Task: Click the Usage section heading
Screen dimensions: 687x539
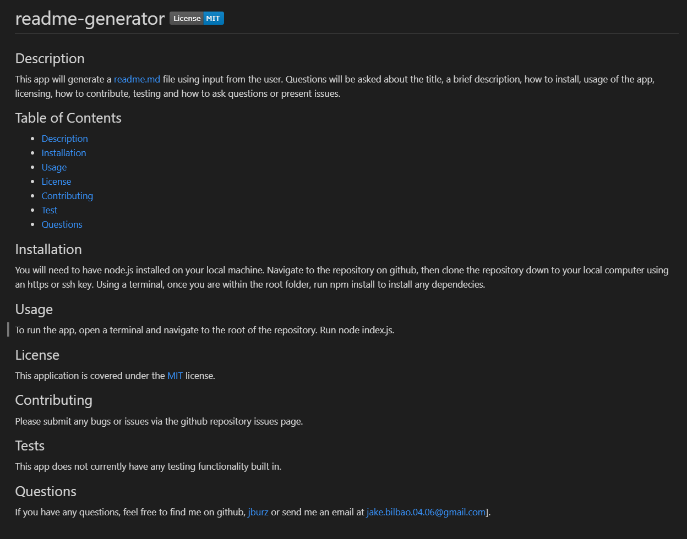Action: coord(34,310)
